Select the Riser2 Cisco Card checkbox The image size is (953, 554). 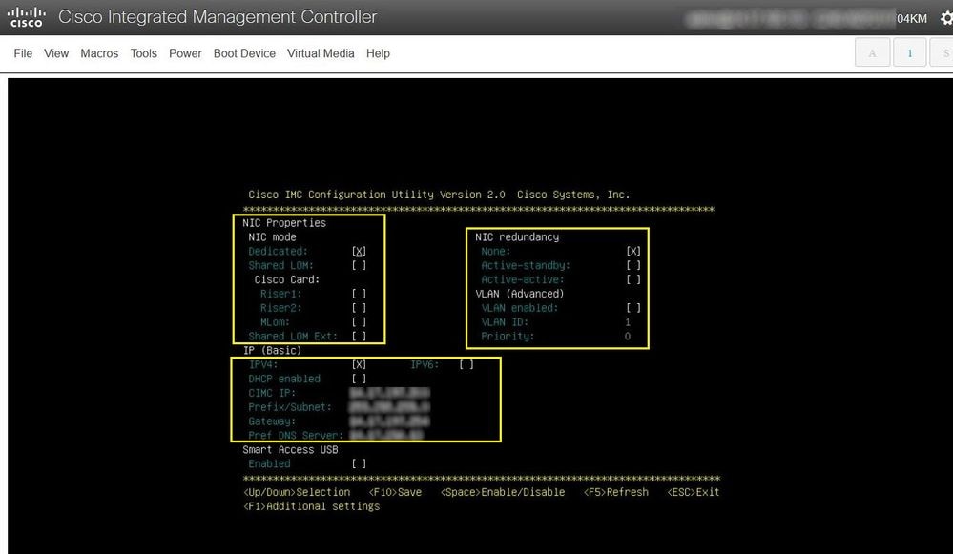360,307
